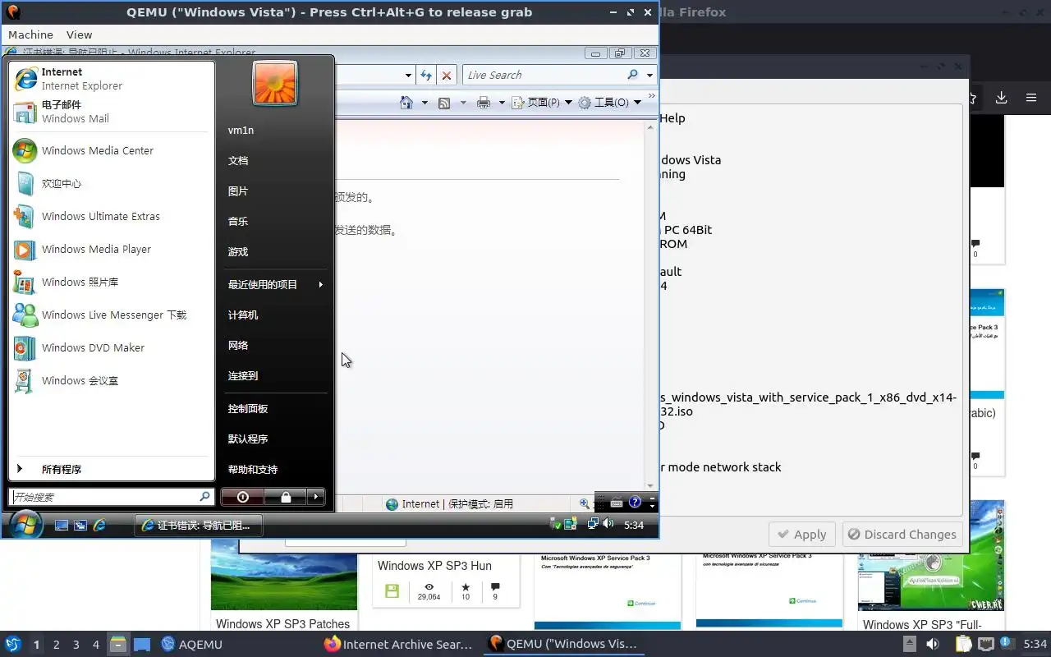Click the Apply button in AQEMU
The width and height of the screenshot is (1051, 657).
tap(802, 535)
